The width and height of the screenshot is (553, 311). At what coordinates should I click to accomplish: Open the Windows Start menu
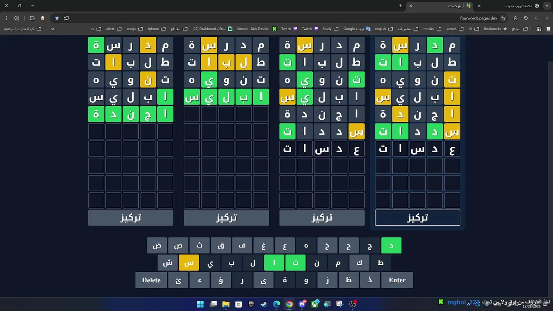200,304
